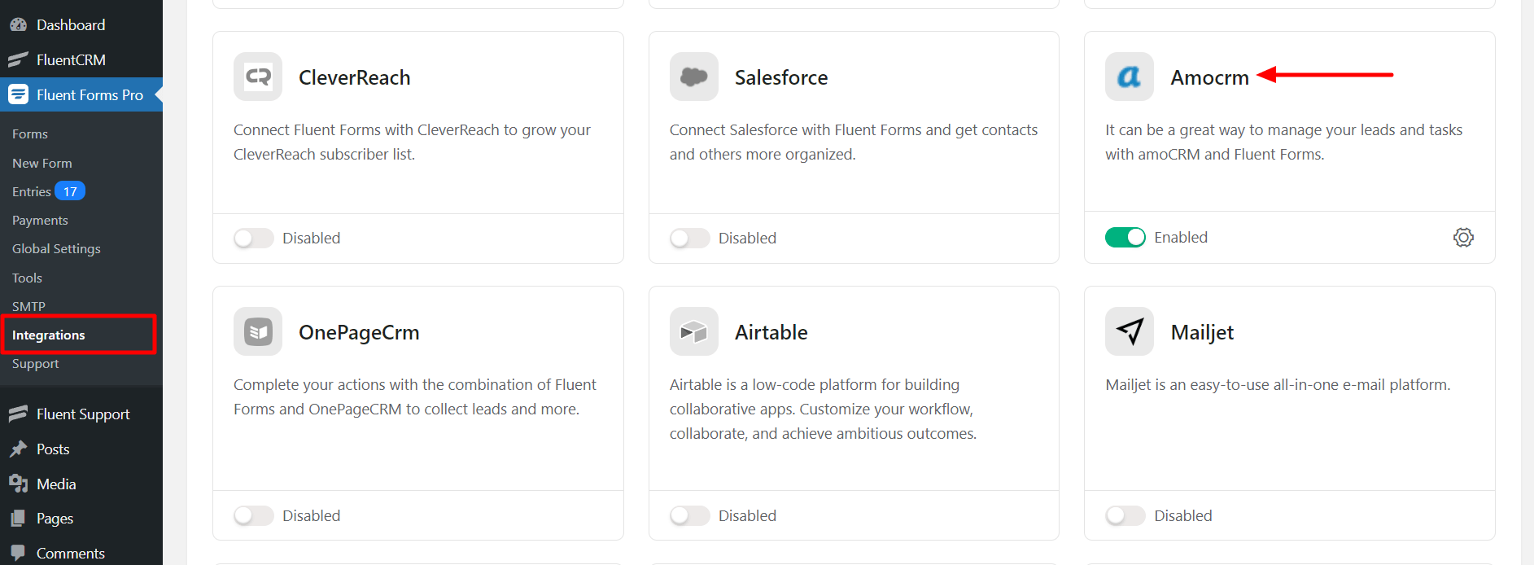Click the Entries count badge 17

(70, 191)
